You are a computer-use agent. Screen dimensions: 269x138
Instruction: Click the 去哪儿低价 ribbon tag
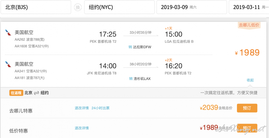point(250,25)
